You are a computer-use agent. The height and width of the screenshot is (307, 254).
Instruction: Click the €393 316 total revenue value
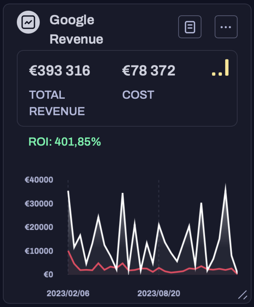59,71
